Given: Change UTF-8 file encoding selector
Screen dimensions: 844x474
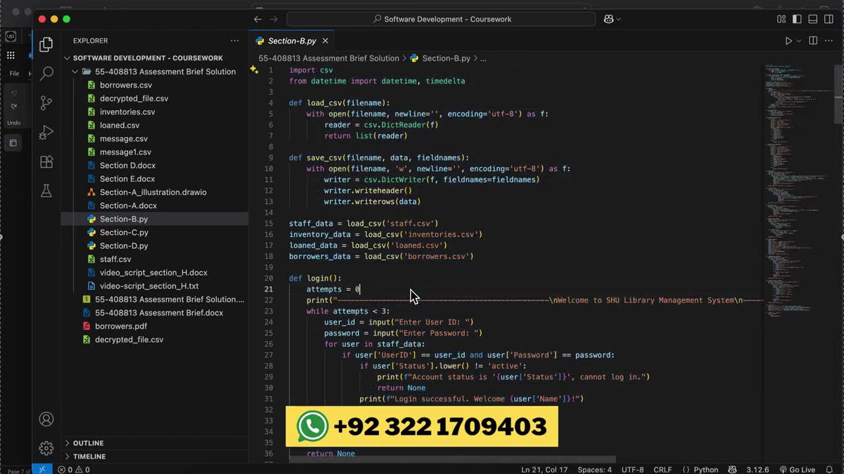Looking at the screenshot, I should (632, 469).
